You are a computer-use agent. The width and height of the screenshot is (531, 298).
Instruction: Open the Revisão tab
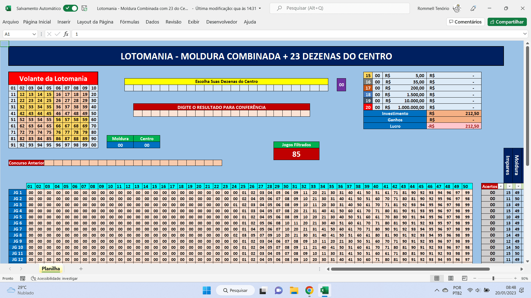tap(173, 22)
